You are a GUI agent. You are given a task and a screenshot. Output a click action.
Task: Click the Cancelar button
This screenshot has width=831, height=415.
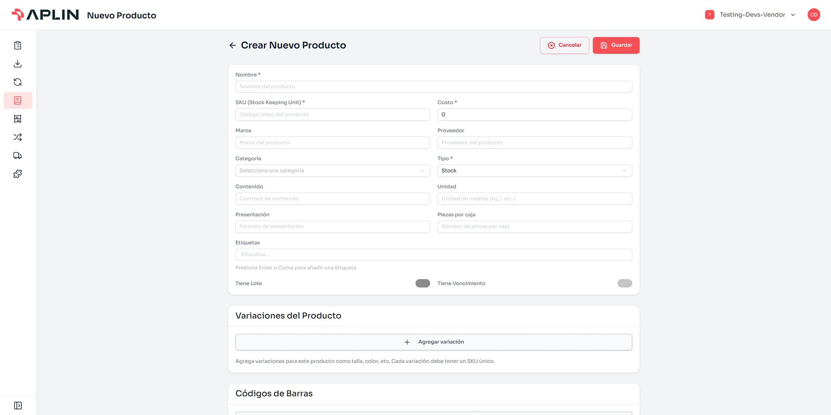click(x=564, y=45)
